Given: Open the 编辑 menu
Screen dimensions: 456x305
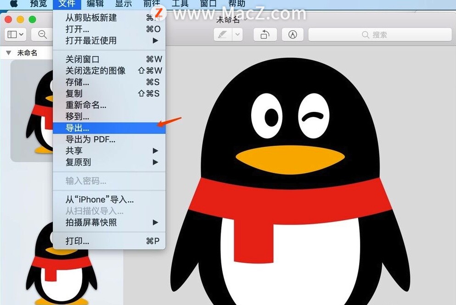Looking at the screenshot, I should point(95,4).
